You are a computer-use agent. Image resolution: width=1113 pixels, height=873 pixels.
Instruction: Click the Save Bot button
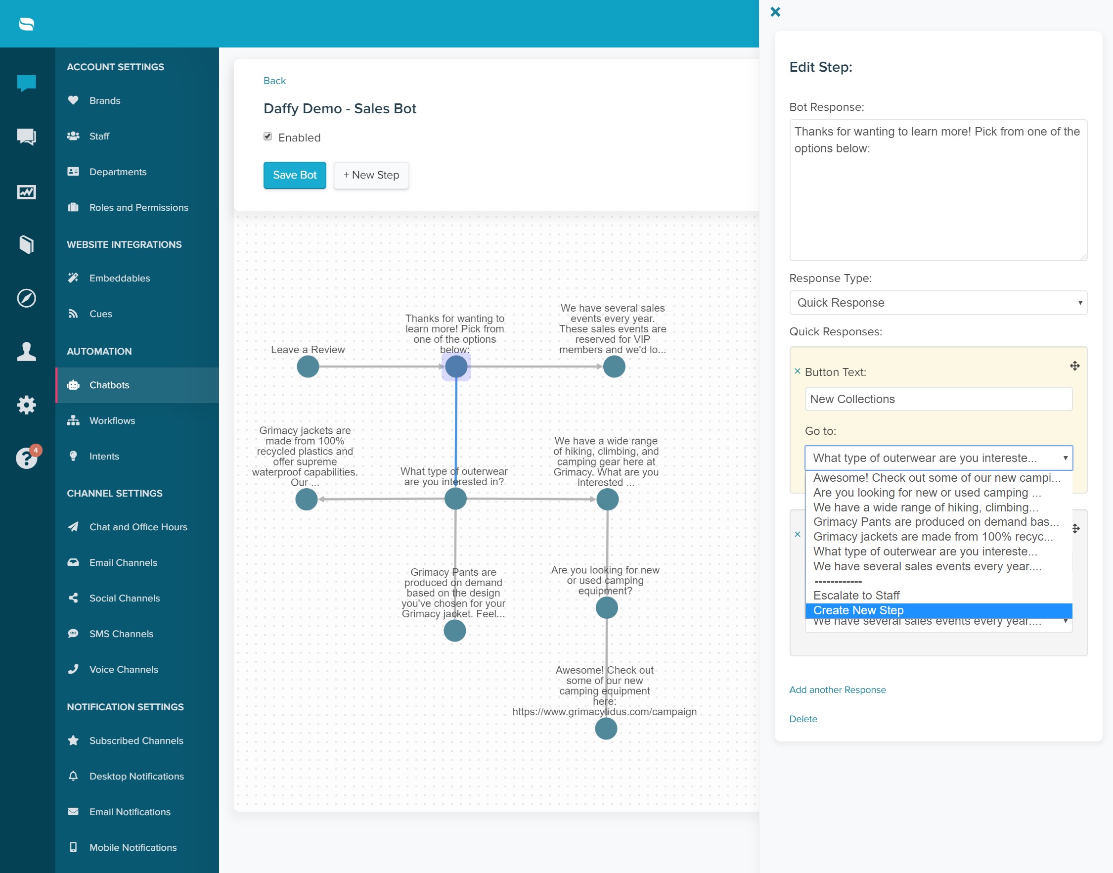[x=294, y=175]
